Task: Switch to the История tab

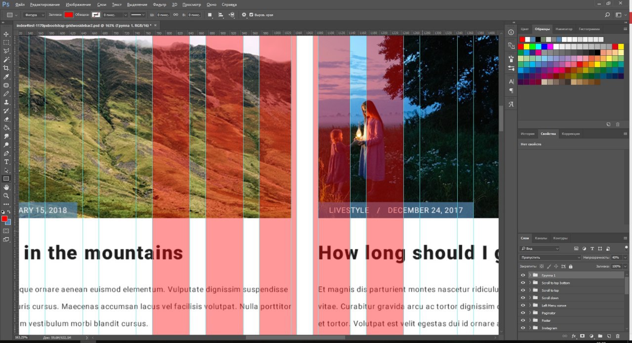Action: [x=528, y=134]
